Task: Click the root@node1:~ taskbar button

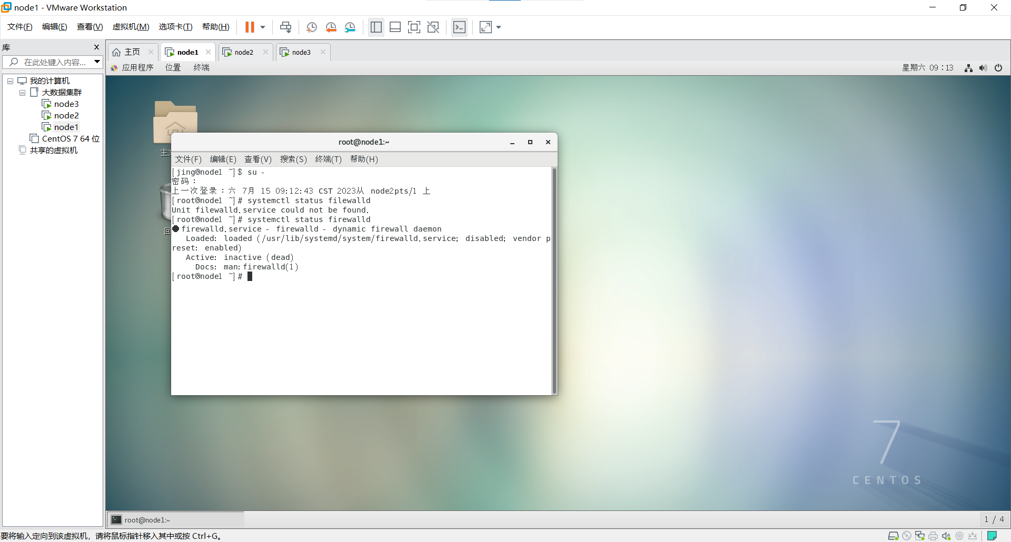Action: pos(176,520)
